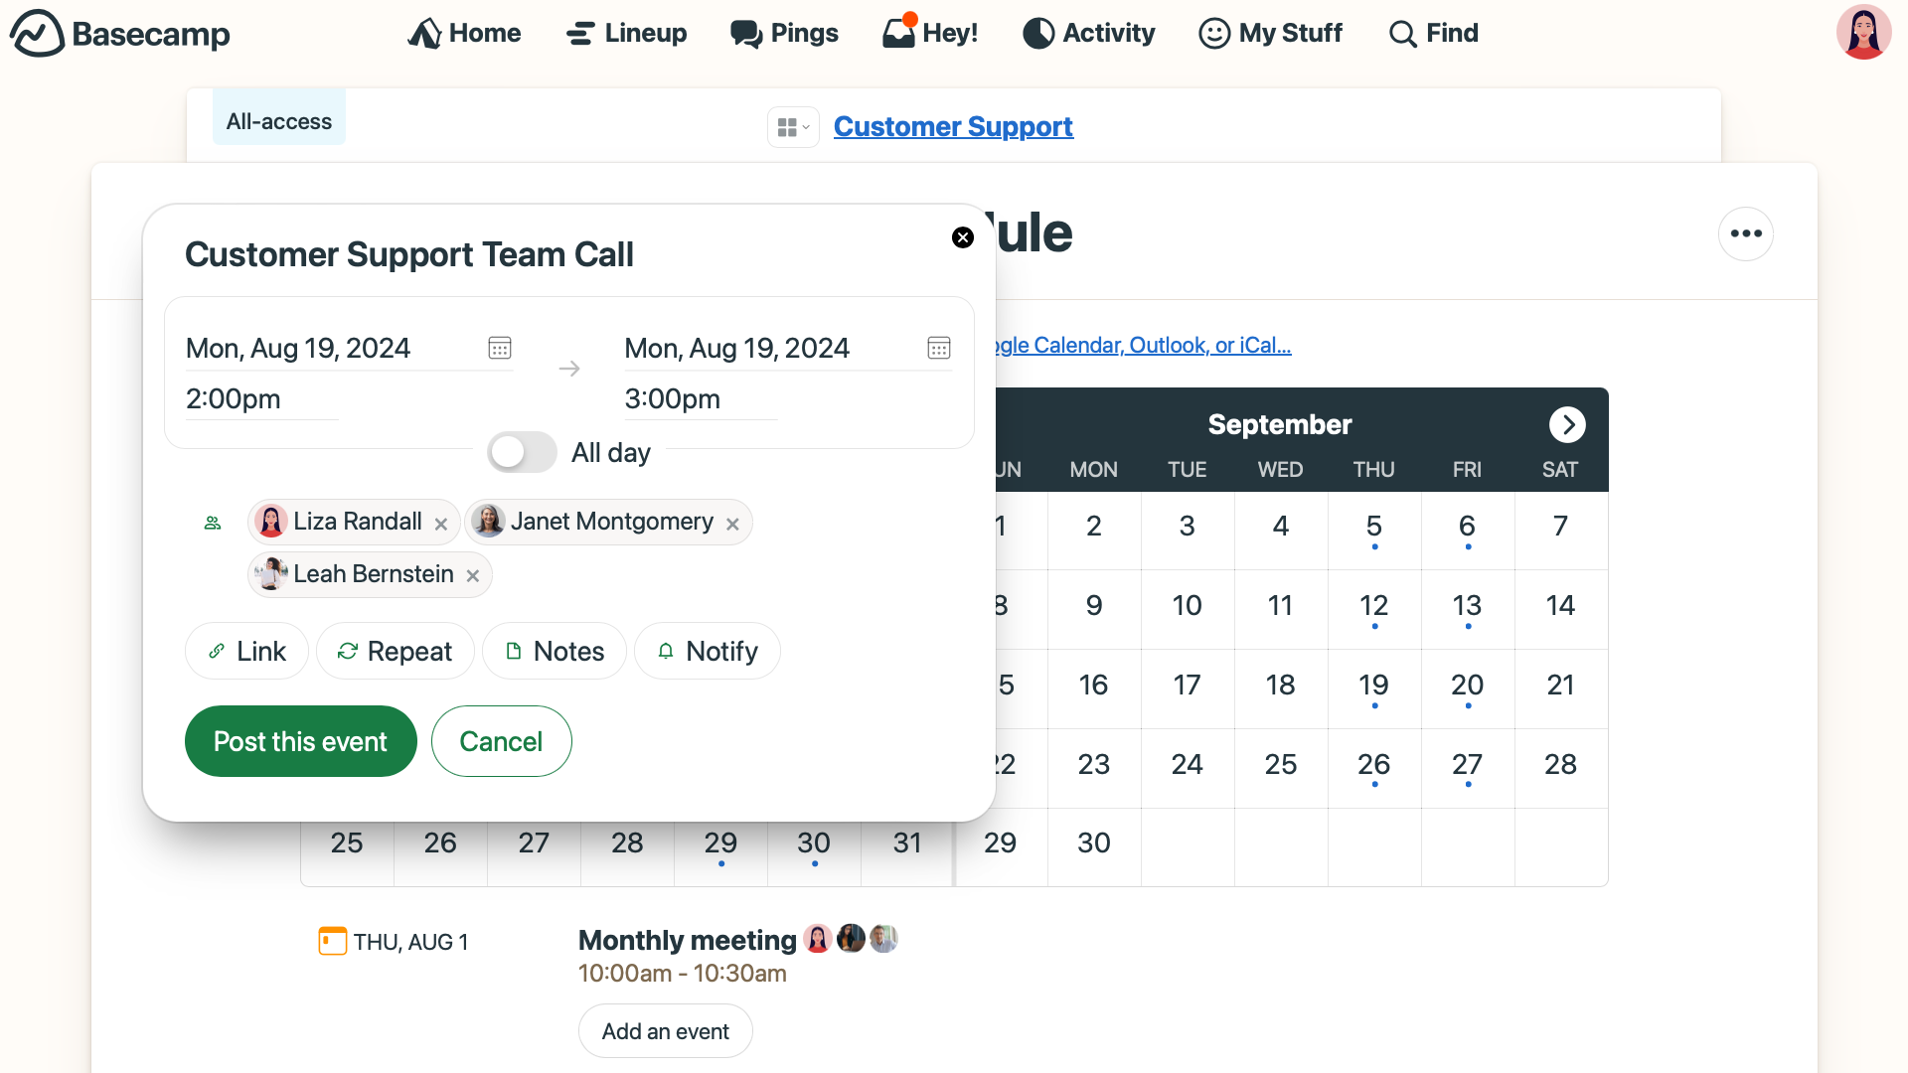Open the Activity menu

coord(1089,33)
